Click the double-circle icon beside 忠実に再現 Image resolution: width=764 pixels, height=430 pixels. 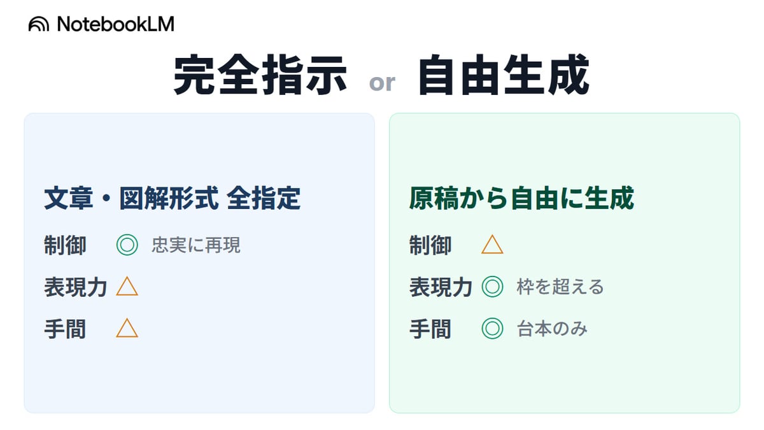127,245
